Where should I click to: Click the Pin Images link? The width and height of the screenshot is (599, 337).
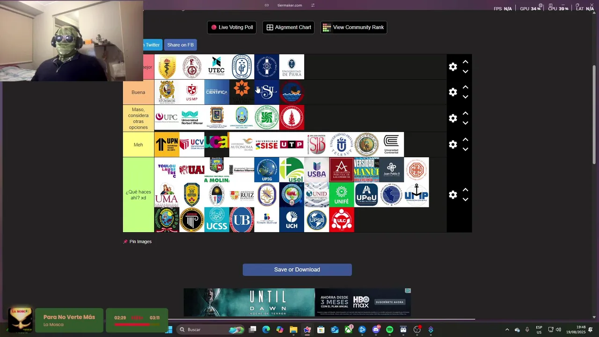(140, 242)
